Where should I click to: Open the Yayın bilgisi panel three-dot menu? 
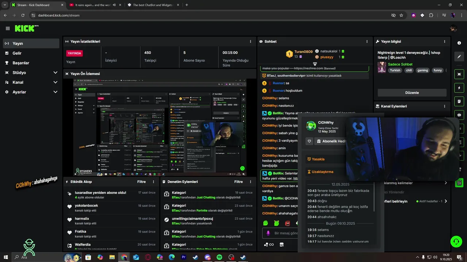pos(444,41)
